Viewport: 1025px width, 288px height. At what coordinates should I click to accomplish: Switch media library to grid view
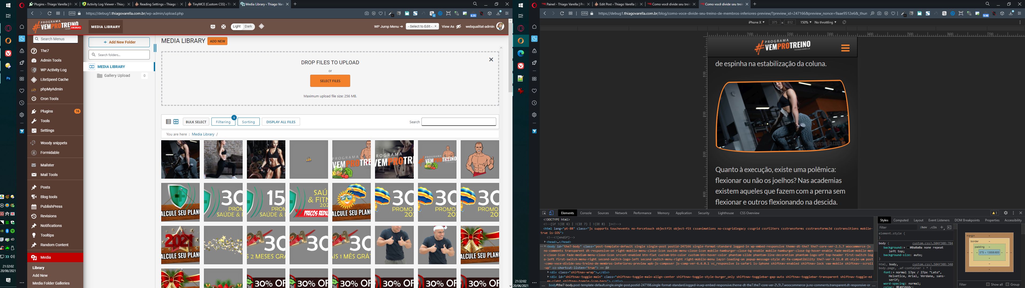[176, 122]
